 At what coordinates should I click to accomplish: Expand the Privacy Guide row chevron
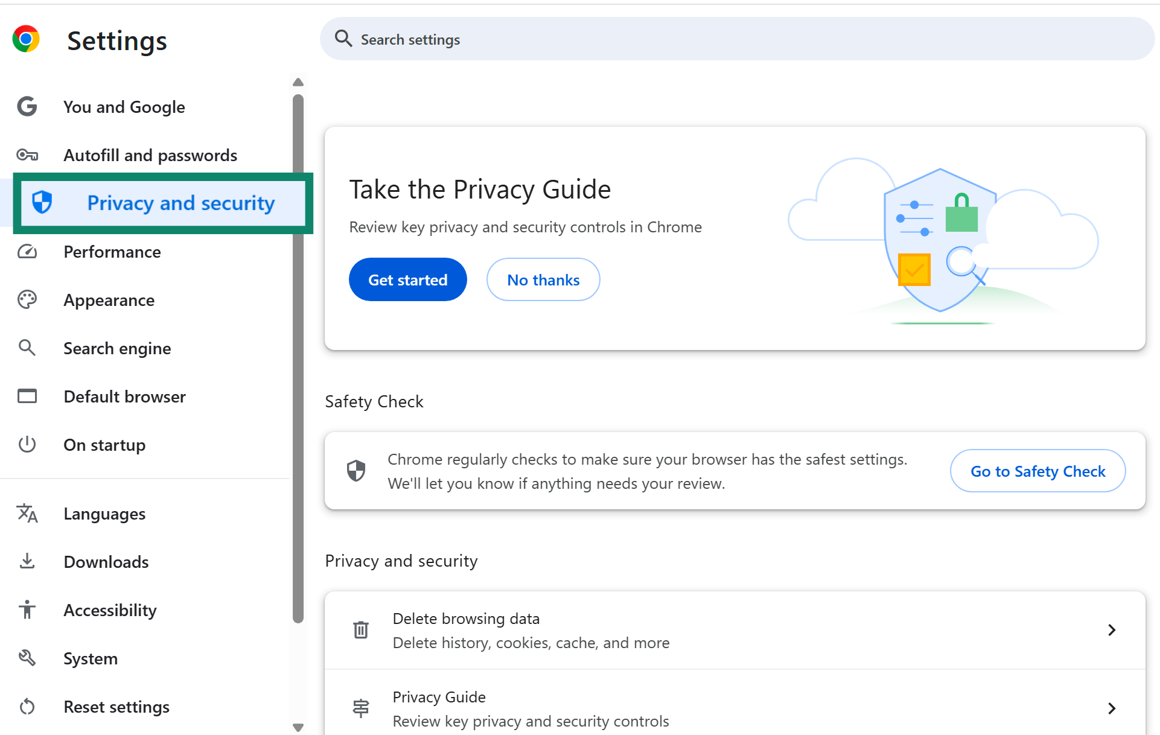tap(1112, 708)
